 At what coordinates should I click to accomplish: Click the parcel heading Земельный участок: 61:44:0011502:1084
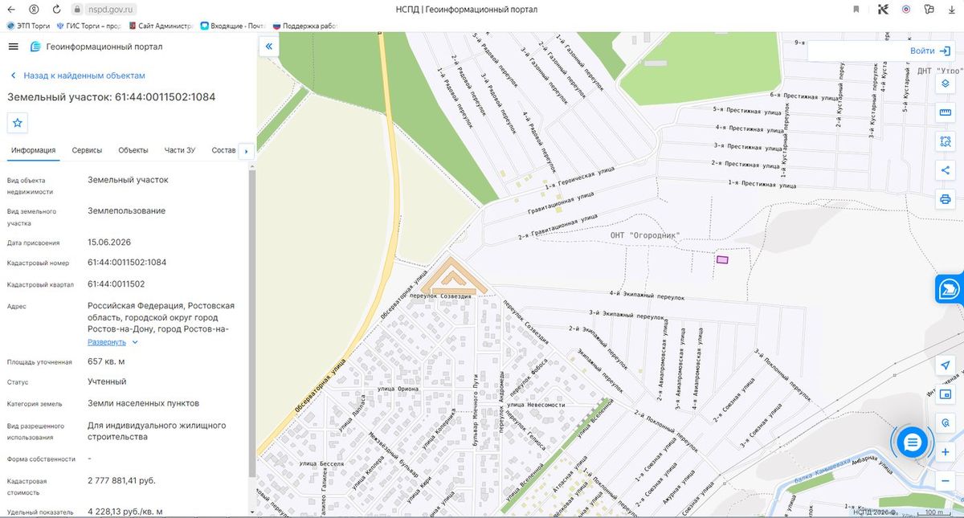111,97
